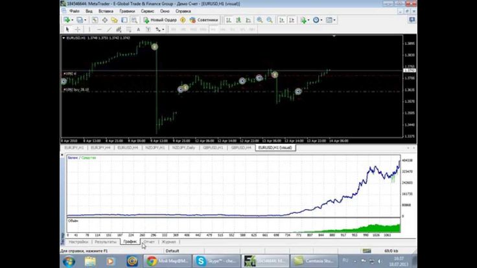Zoom in the chart
Image resolution: width=477 pixels, height=268 pixels.
tap(259, 20)
